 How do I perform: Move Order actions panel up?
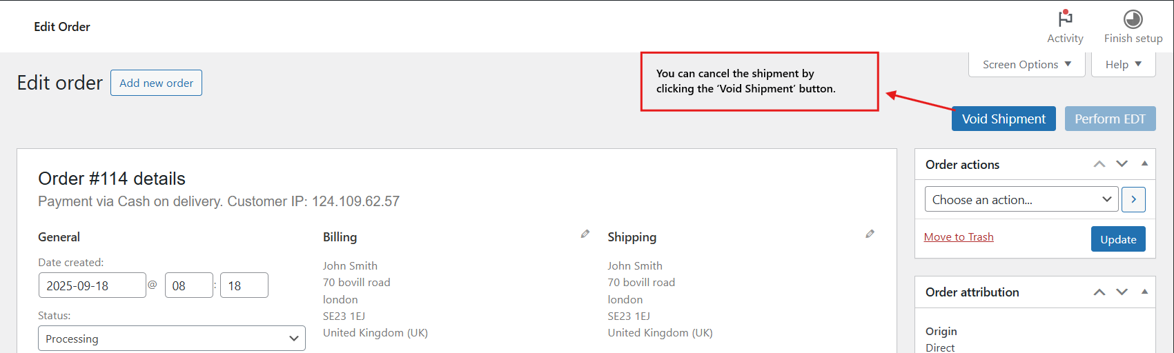[x=1099, y=164]
